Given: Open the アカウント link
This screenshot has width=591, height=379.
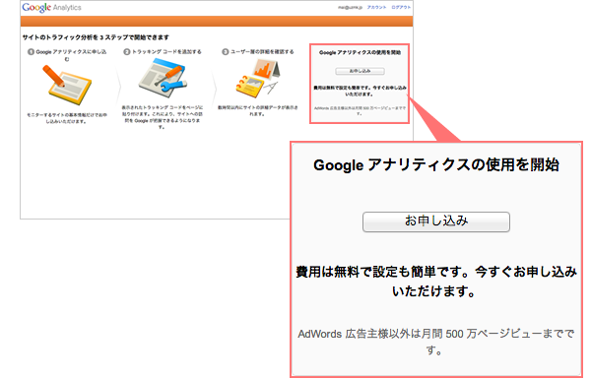Looking at the screenshot, I should click(x=376, y=8).
